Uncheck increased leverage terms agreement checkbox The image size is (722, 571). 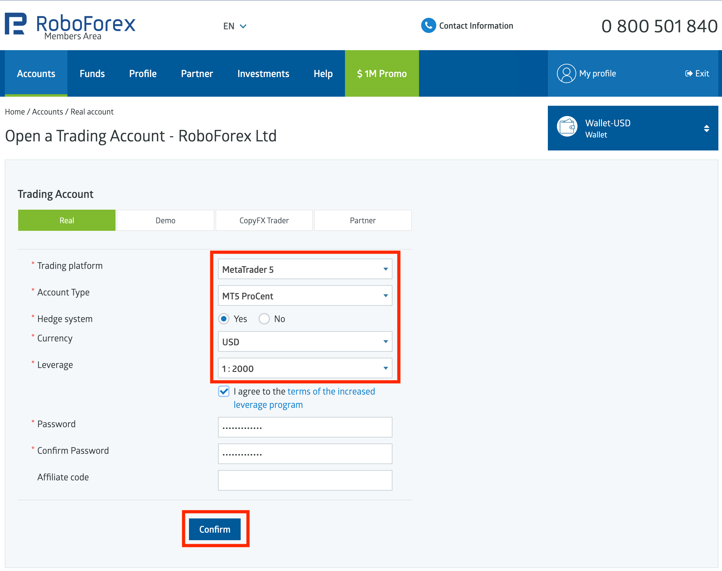pos(224,391)
